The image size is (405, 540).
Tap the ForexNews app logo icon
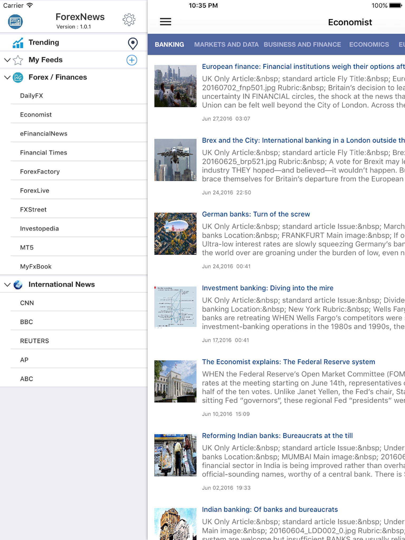(x=15, y=22)
